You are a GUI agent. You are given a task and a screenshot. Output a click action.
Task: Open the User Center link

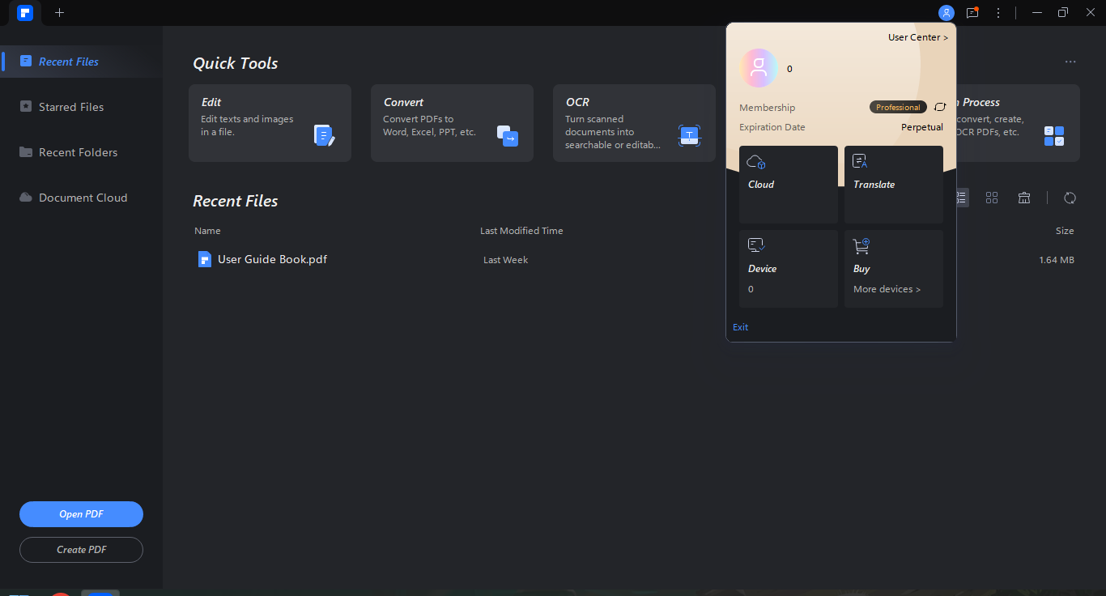[x=918, y=37]
